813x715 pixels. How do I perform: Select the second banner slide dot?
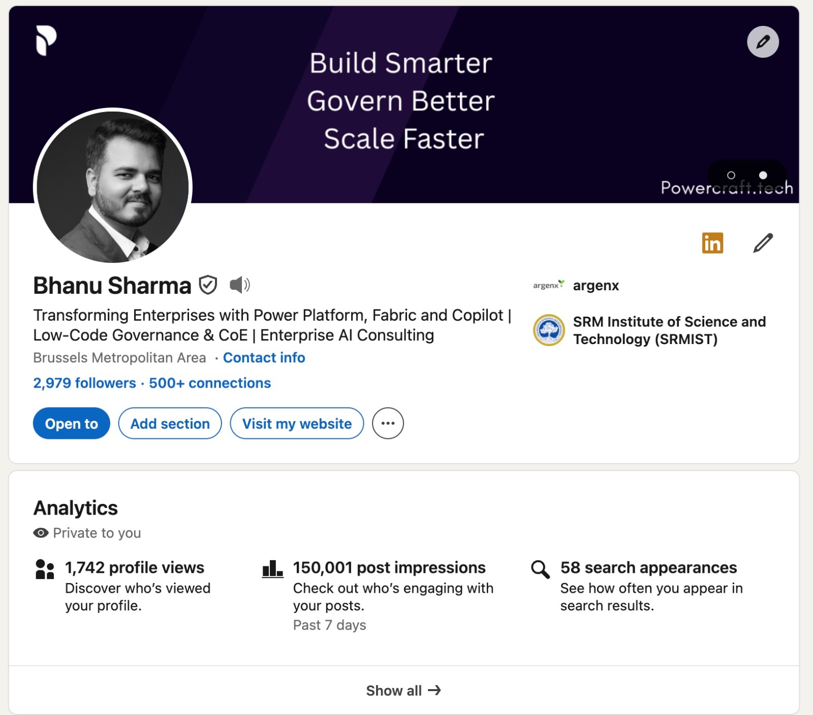(763, 175)
